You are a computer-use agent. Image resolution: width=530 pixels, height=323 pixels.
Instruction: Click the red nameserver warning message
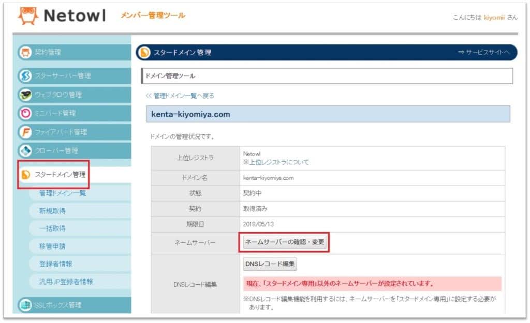coord(373,284)
